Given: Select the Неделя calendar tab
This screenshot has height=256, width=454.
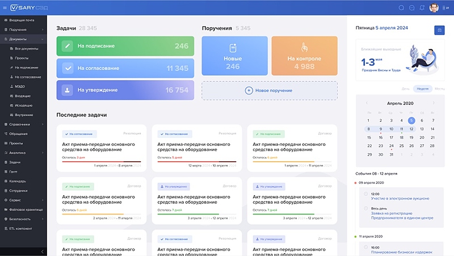Looking at the screenshot, I should [422, 89].
